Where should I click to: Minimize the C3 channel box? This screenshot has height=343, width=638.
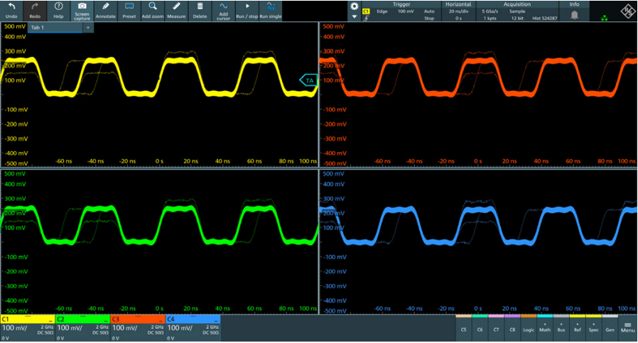[161, 321]
